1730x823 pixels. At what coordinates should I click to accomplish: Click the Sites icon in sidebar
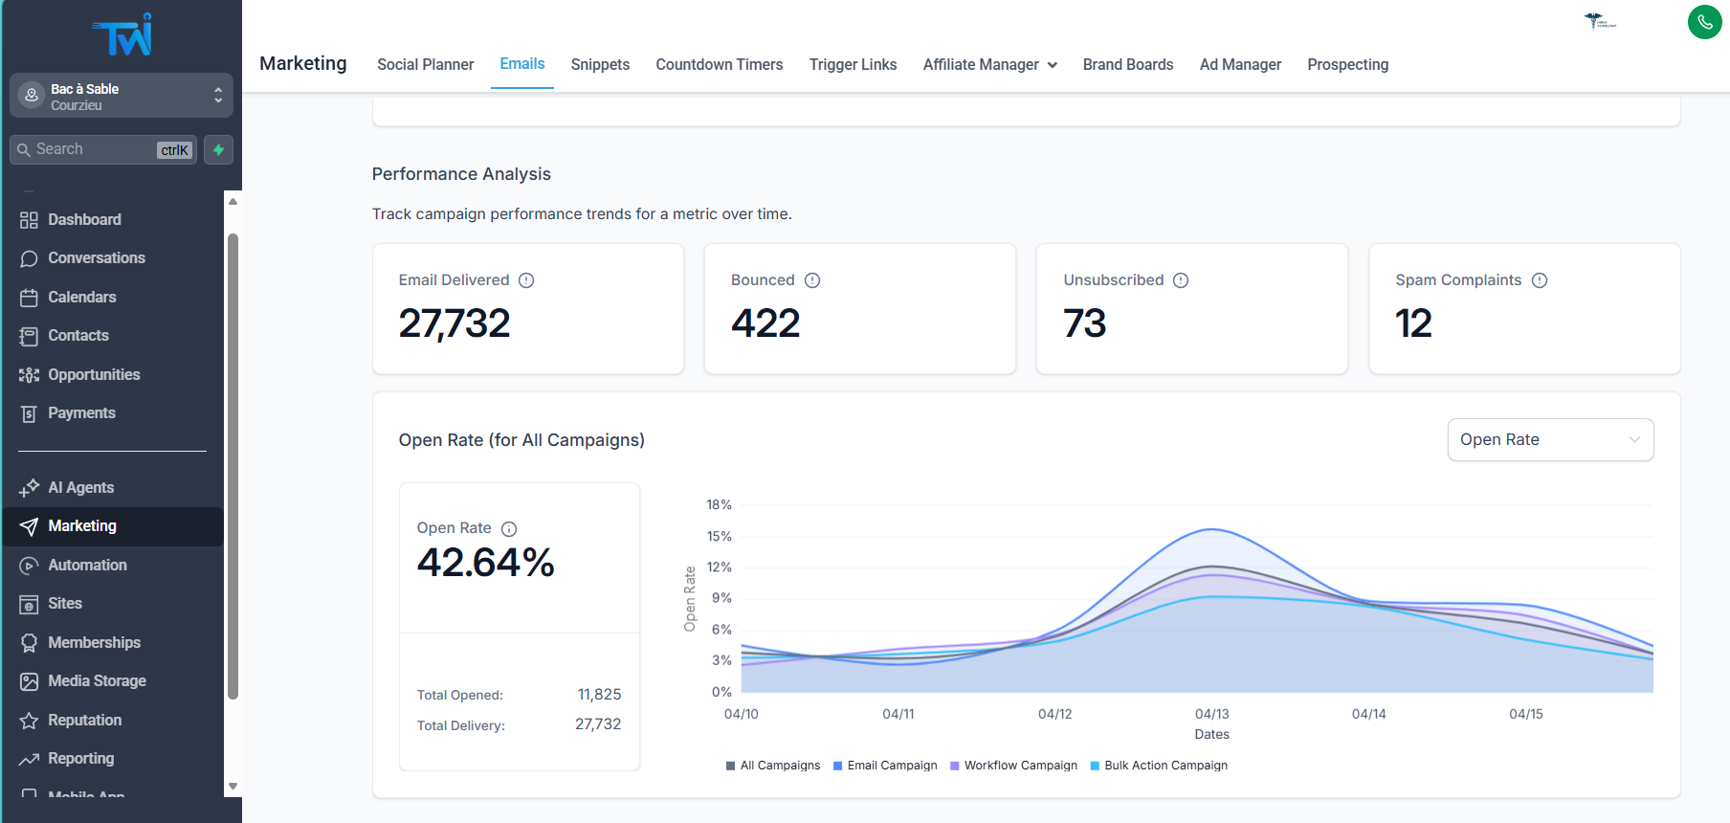click(x=29, y=604)
